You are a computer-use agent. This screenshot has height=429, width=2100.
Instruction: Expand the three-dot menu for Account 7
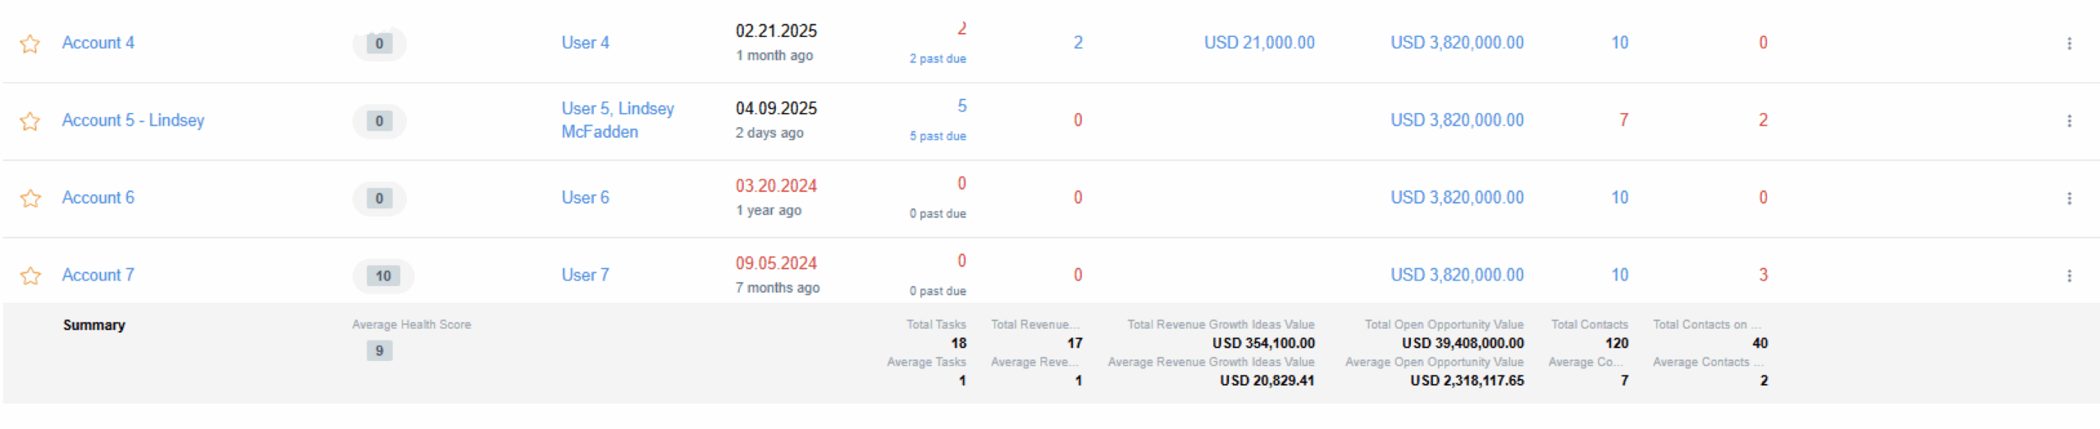coord(2069,276)
